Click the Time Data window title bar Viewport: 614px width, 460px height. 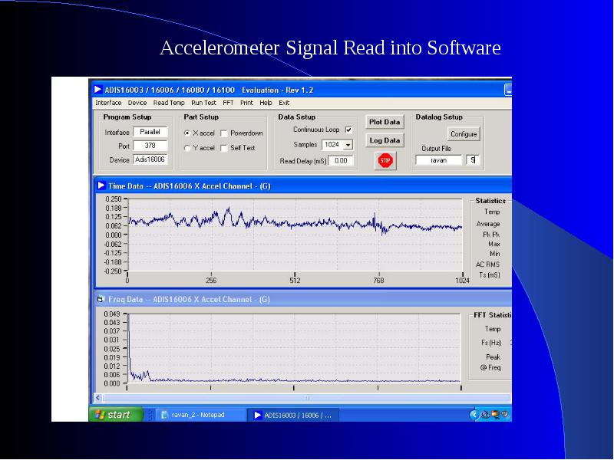tap(303, 186)
